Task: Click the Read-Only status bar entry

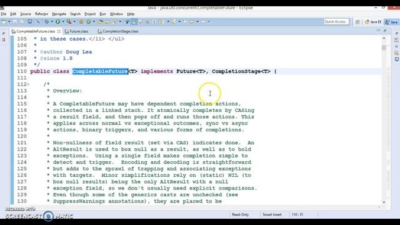Action: pos(240,214)
